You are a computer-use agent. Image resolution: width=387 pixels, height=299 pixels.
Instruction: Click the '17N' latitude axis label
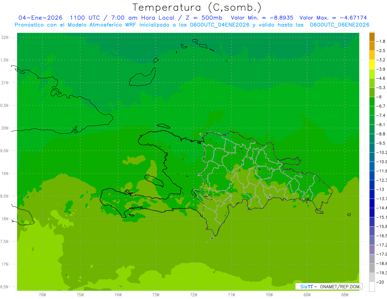pos(5,264)
